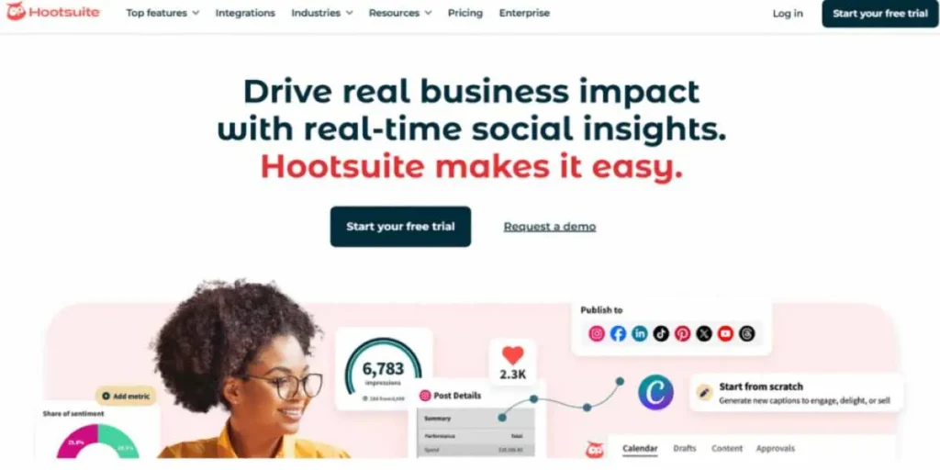
Task: Switch to the Drafts tab
Action: click(684, 448)
